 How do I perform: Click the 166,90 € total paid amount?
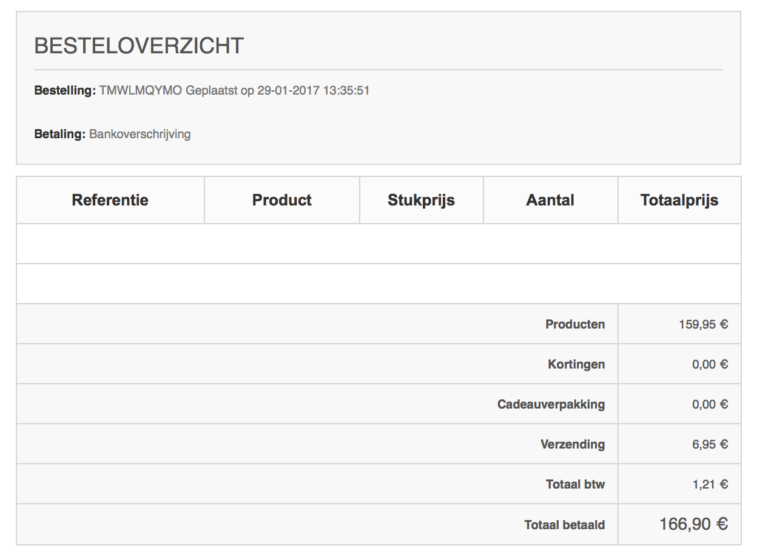coord(693,524)
